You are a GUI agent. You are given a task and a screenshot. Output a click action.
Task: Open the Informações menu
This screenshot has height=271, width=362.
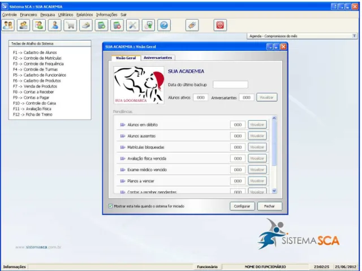pyautogui.click(x=107, y=15)
